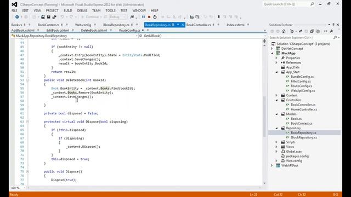Toggle pin on BookController.cs tab

click(218, 25)
